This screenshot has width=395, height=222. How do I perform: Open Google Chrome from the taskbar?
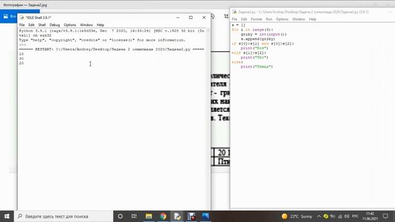pos(163,216)
